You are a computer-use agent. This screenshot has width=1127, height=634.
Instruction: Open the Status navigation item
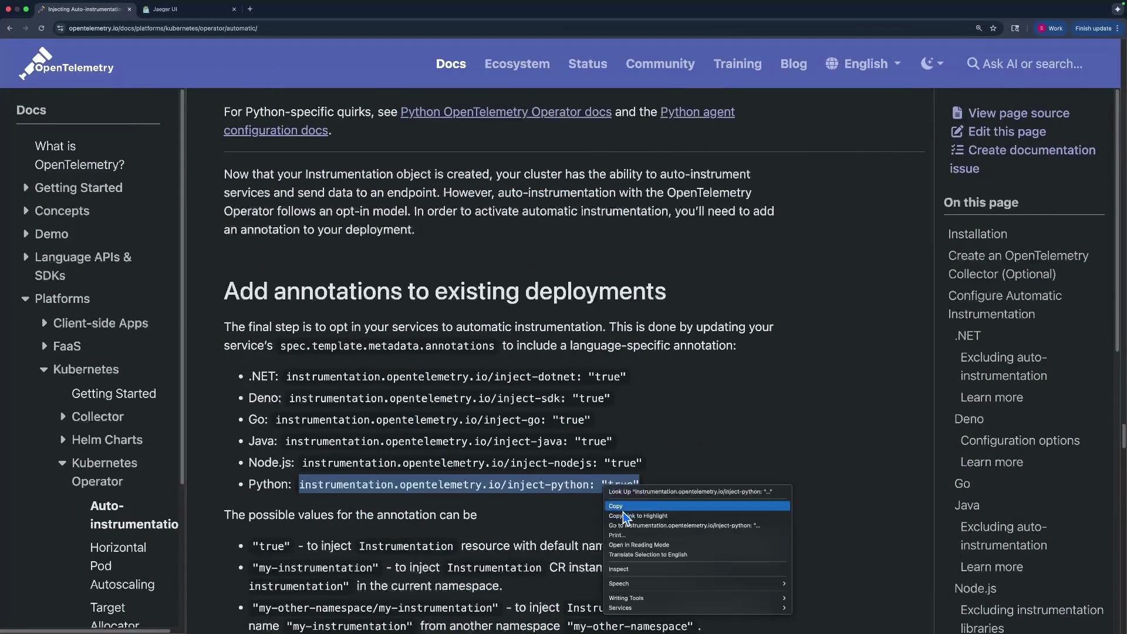point(588,64)
